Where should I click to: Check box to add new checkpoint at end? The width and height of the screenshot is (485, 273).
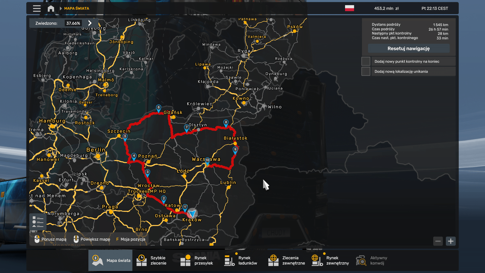point(366,61)
